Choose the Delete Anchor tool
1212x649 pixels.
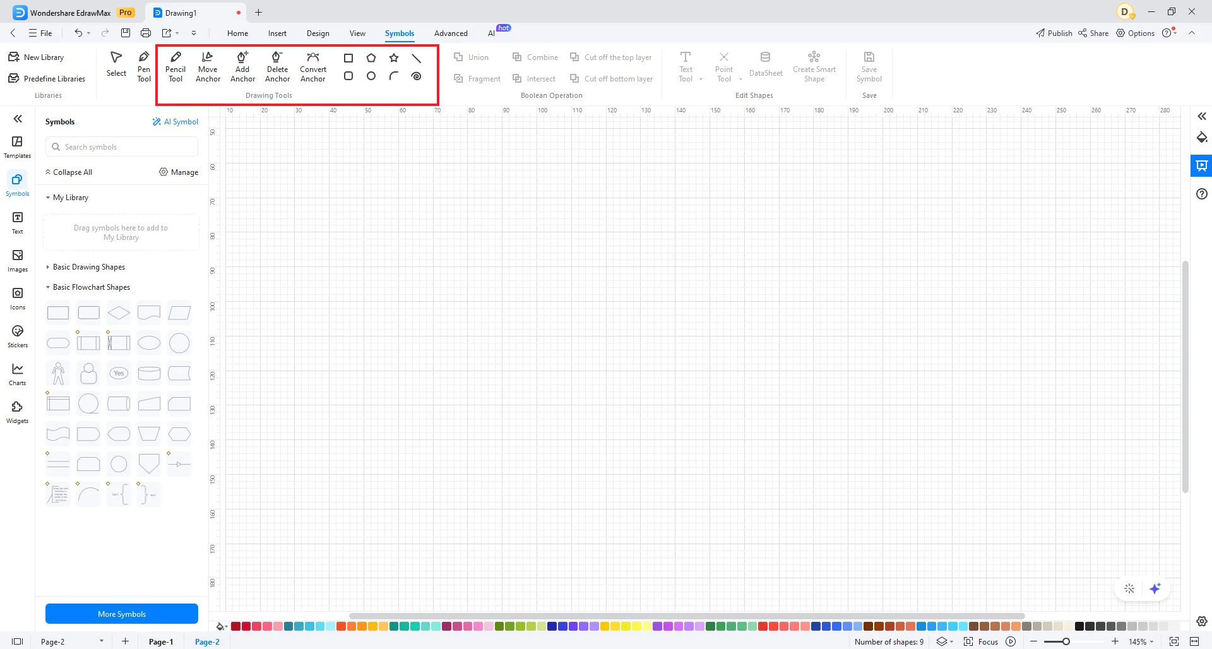click(x=277, y=66)
